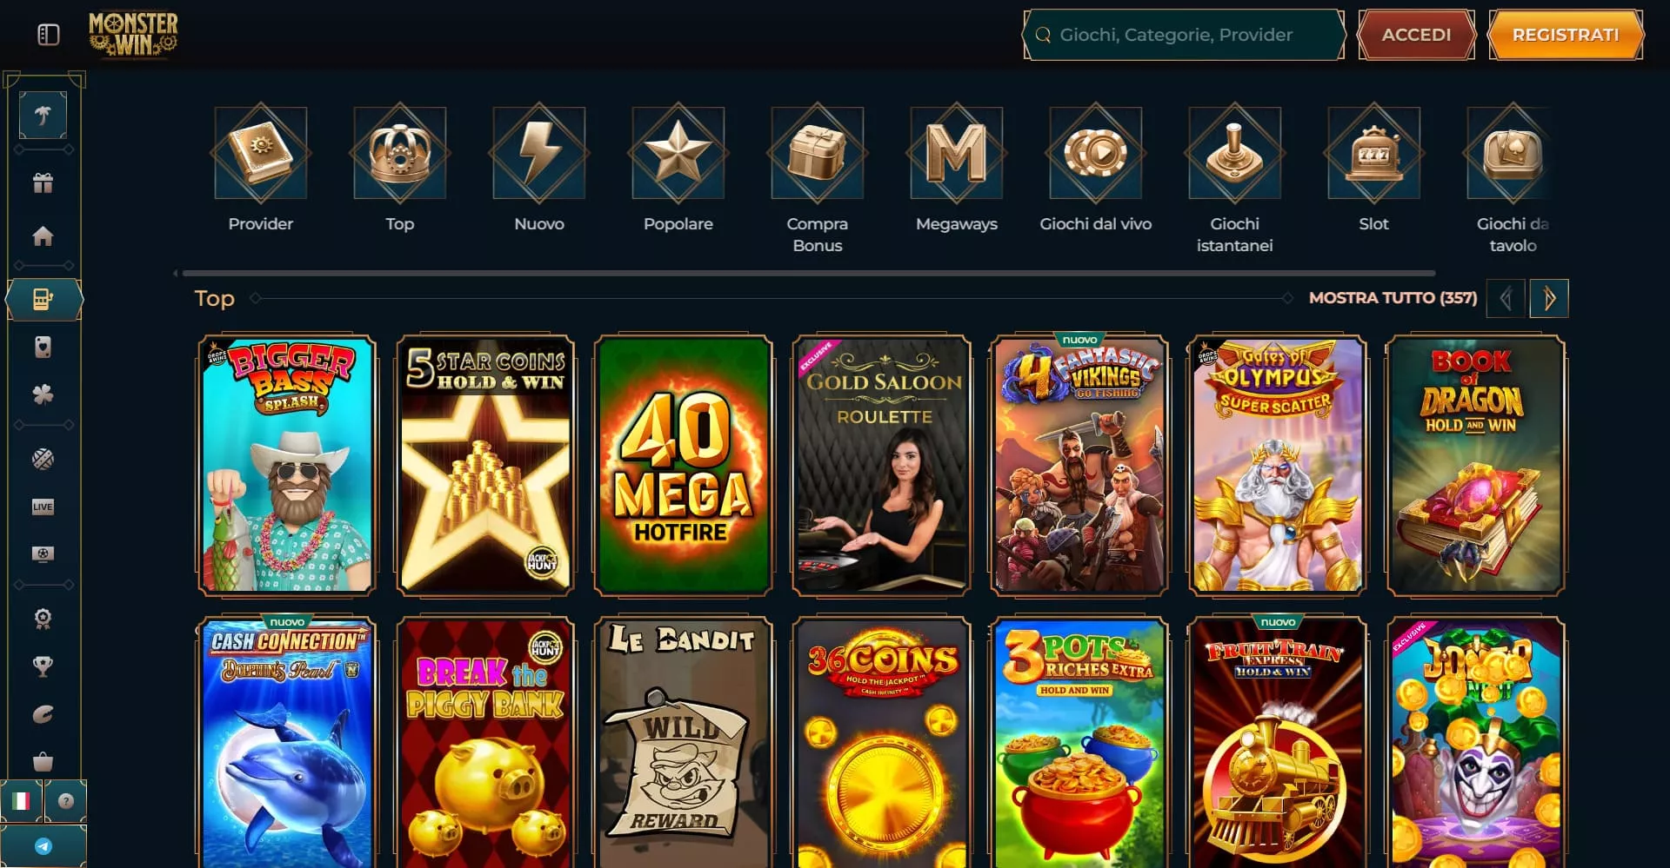Image resolution: width=1670 pixels, height=868 pixels.
Task: Open the gift box promotions icon
Action: (x=43, y=182)
